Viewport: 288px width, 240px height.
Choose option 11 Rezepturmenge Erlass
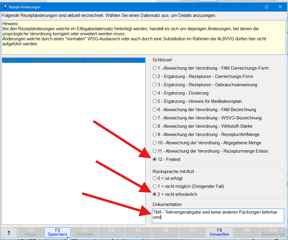pyautogui.click(x=154, y=151)
